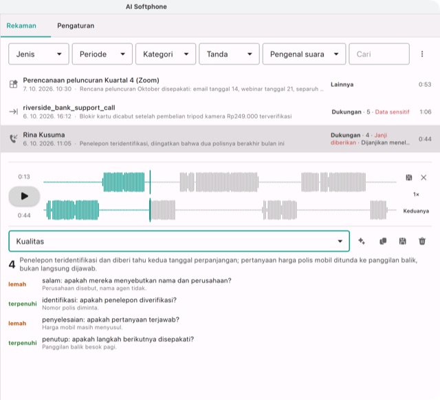
Task: Click the salam criterion row
Action: pyautogui.click(x=220, y=284)
